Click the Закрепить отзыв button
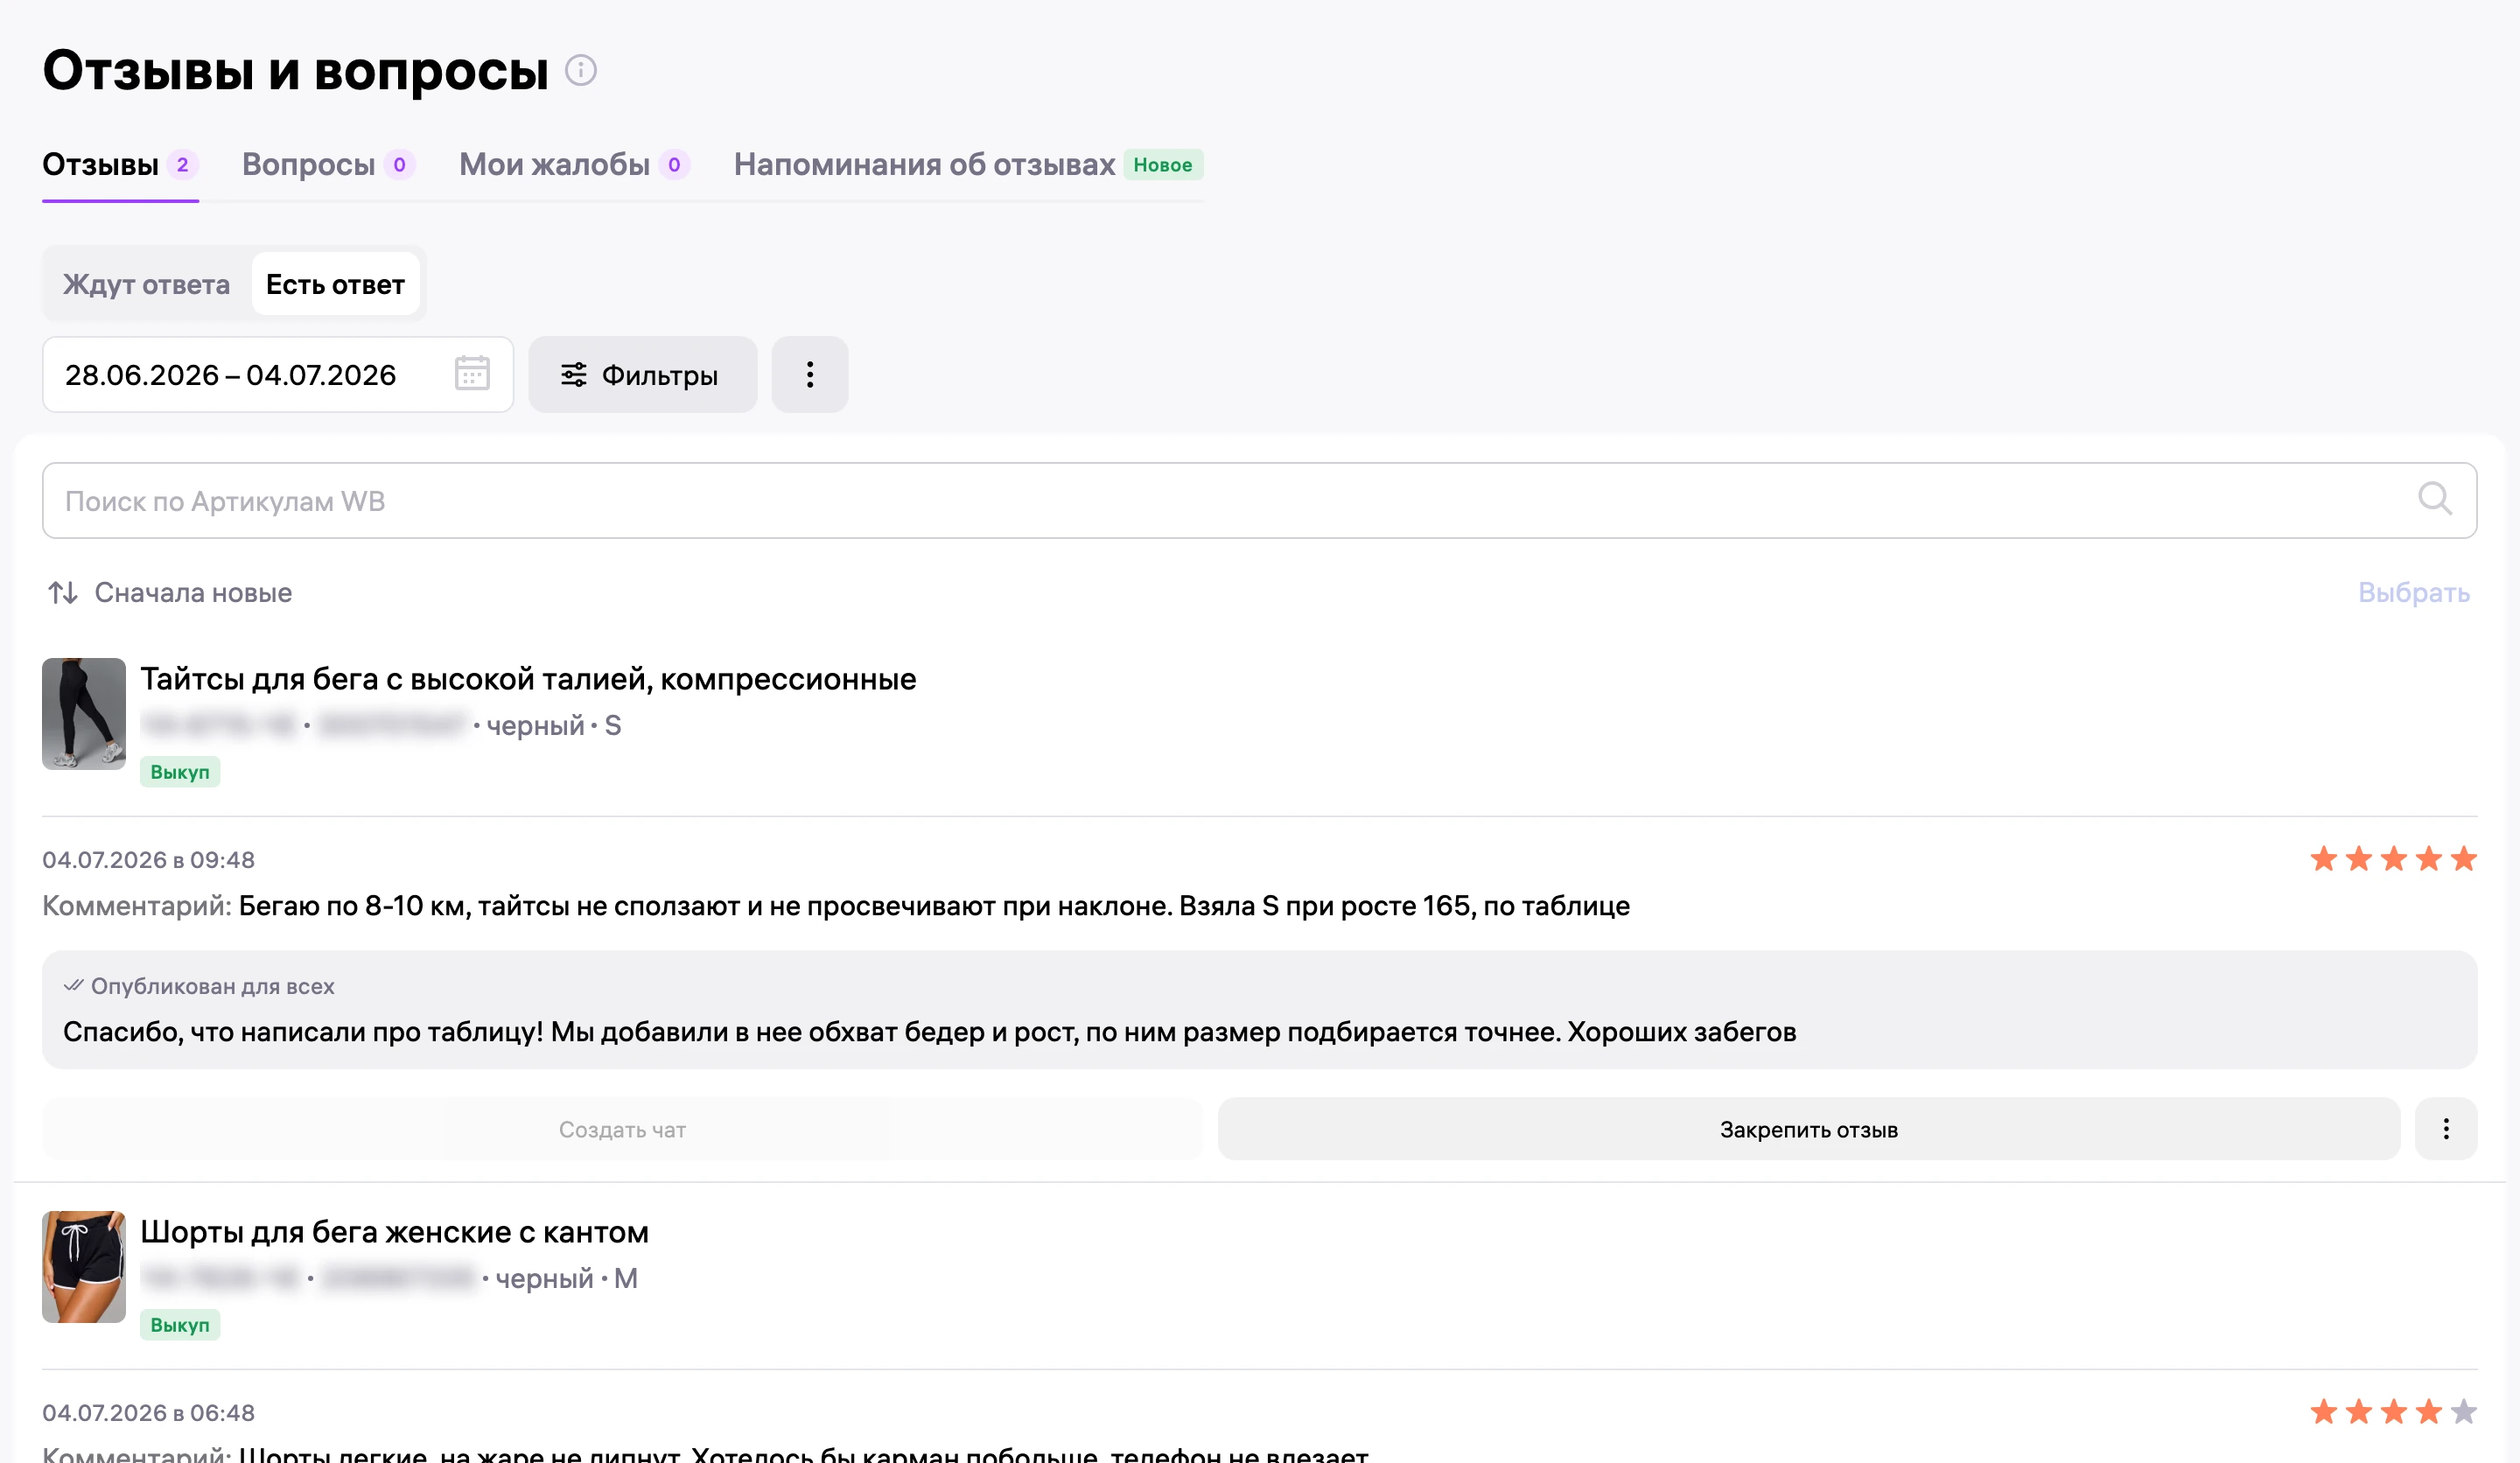This screenshot has width=2520, height=1463. click(1808, 1129)
